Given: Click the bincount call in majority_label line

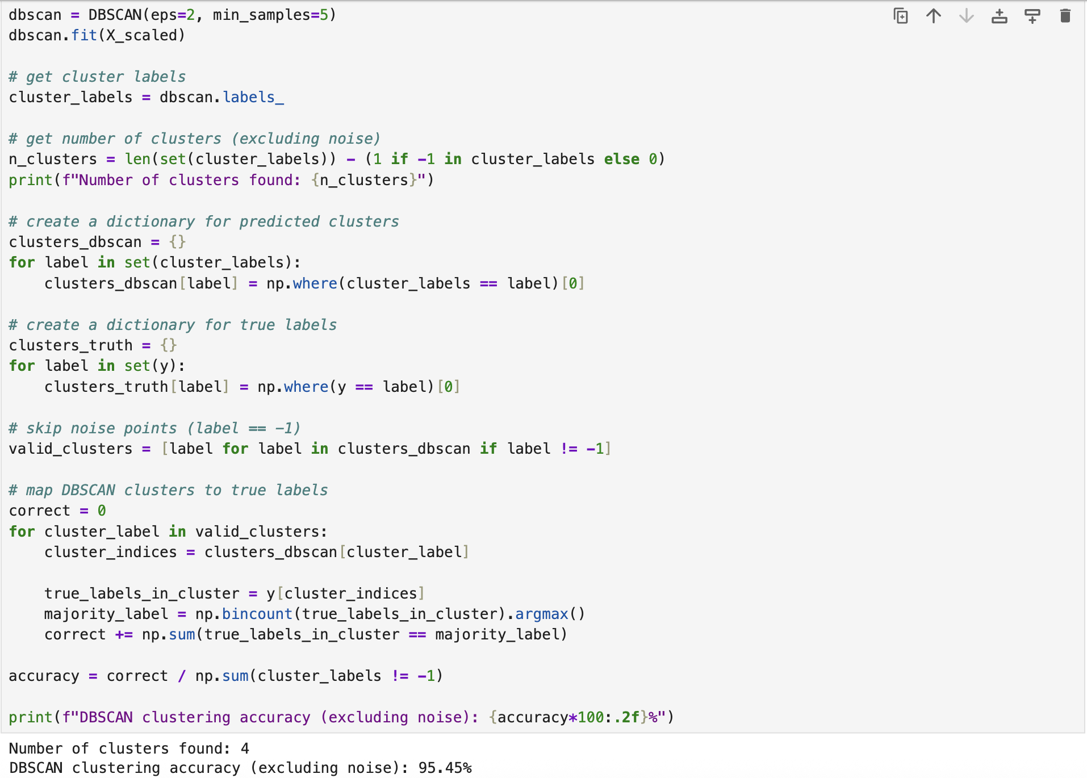Looking at the screenshot, I should click(x=257, y=614).
